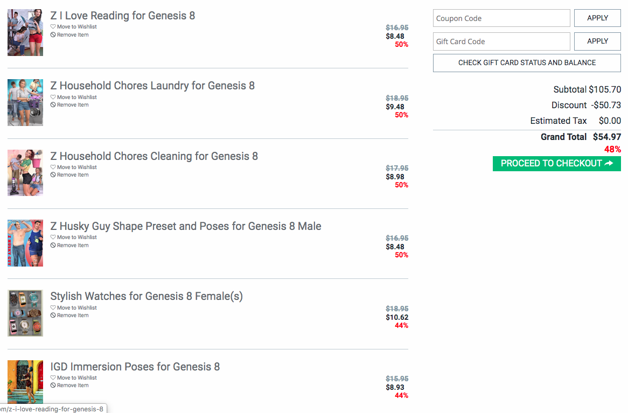Open Z Husky Guy product thumbnail

coord(25,243)
